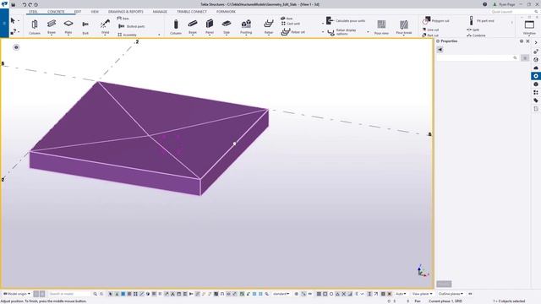
Task: Open the highlighted Properties icon in side pane
Action: click(x=535, y=76)
